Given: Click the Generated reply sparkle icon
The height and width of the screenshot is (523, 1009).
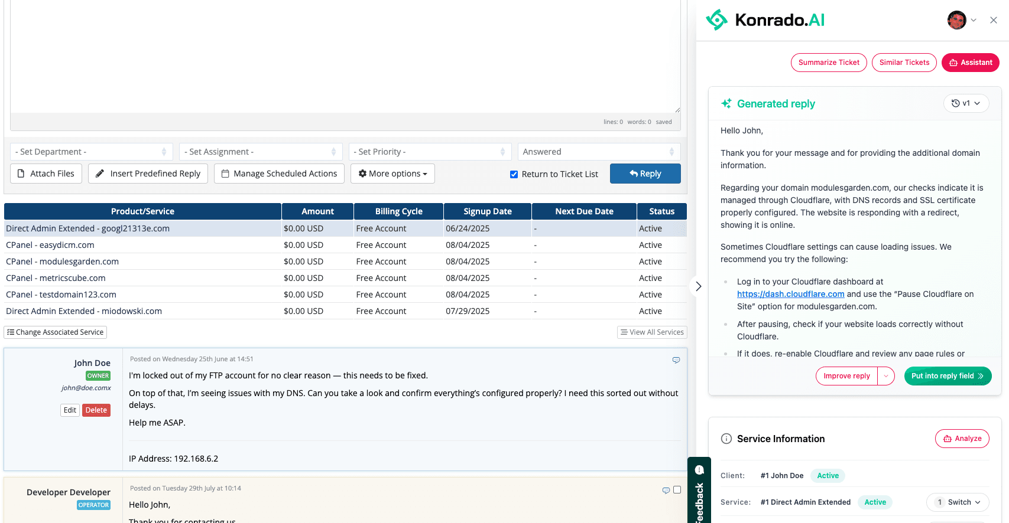Looking at the screenshot, I should tap(726, 104).
